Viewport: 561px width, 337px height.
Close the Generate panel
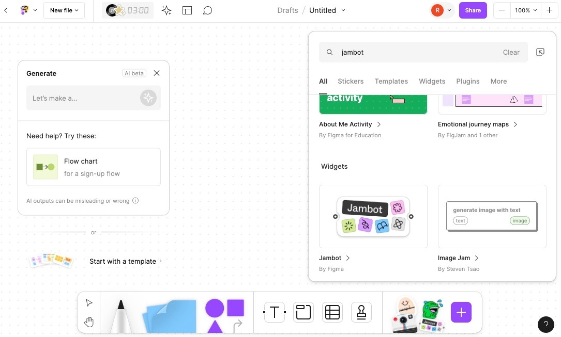(157, 73)
